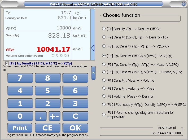Tap keypad digit 1
Screen dimensions: 188x140
(x=20, y=103)
